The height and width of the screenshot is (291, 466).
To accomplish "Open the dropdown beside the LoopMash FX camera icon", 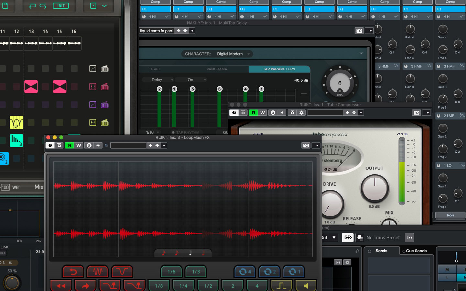I will pyautogui.click(x=317, y=145).
